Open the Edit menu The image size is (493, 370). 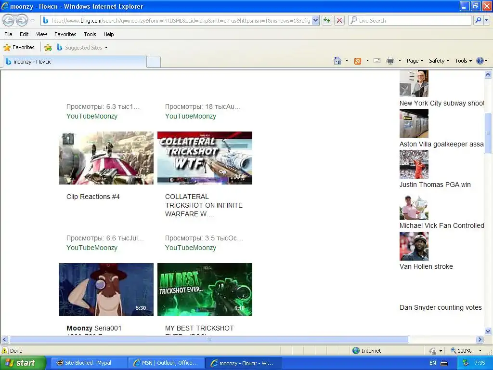coord(24,34)
